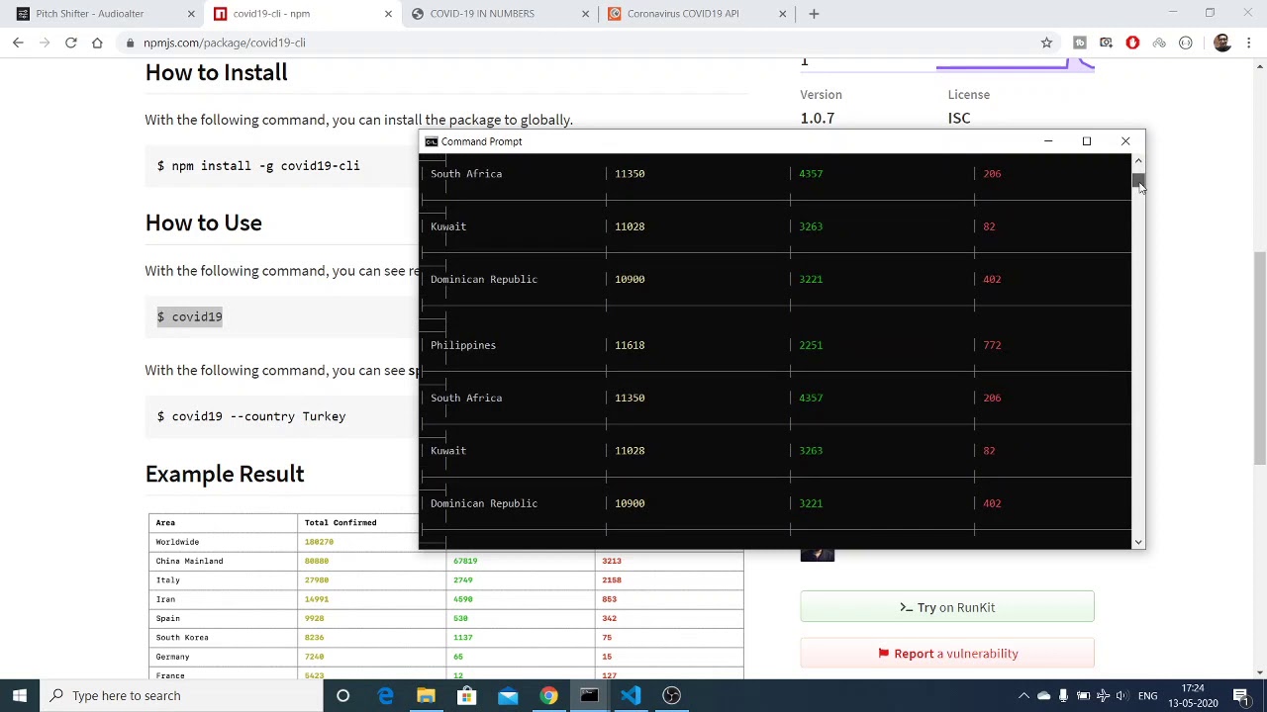Screen dimensions: 1267x712
Task: Show hidden system tray icons
Action: [x=1023, y=695]
